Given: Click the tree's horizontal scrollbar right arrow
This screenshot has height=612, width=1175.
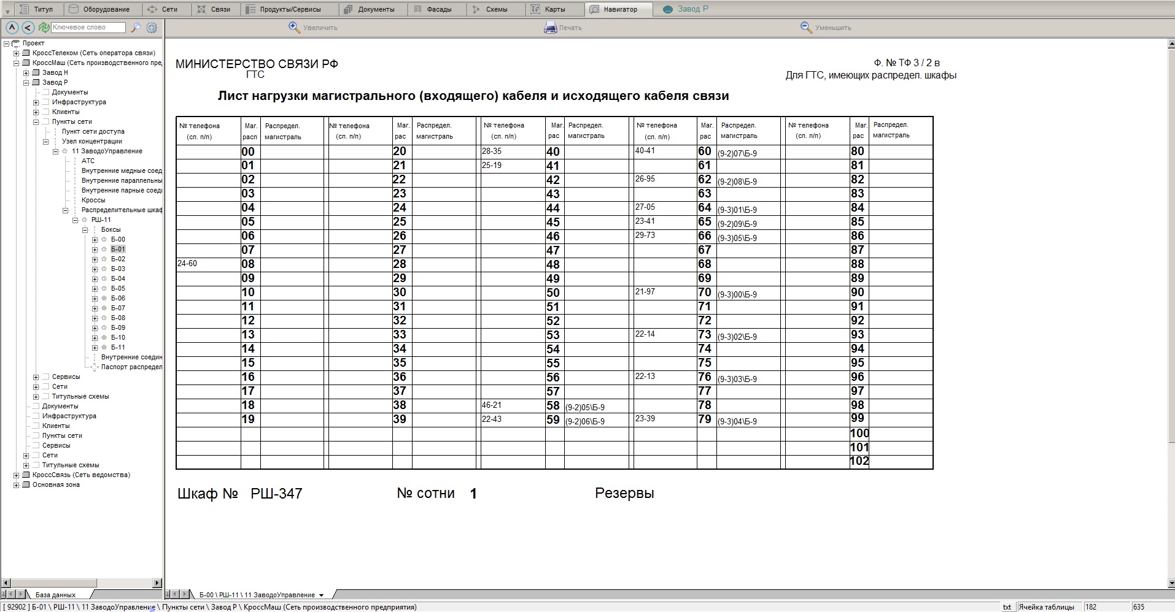Looking at the screenshot, I should [x=157, y=583].
